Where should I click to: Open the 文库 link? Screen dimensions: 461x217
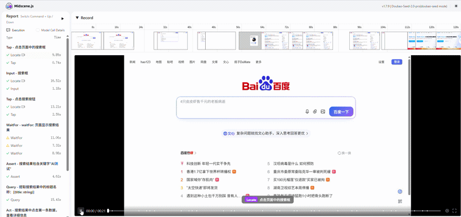tap(214, 62)
